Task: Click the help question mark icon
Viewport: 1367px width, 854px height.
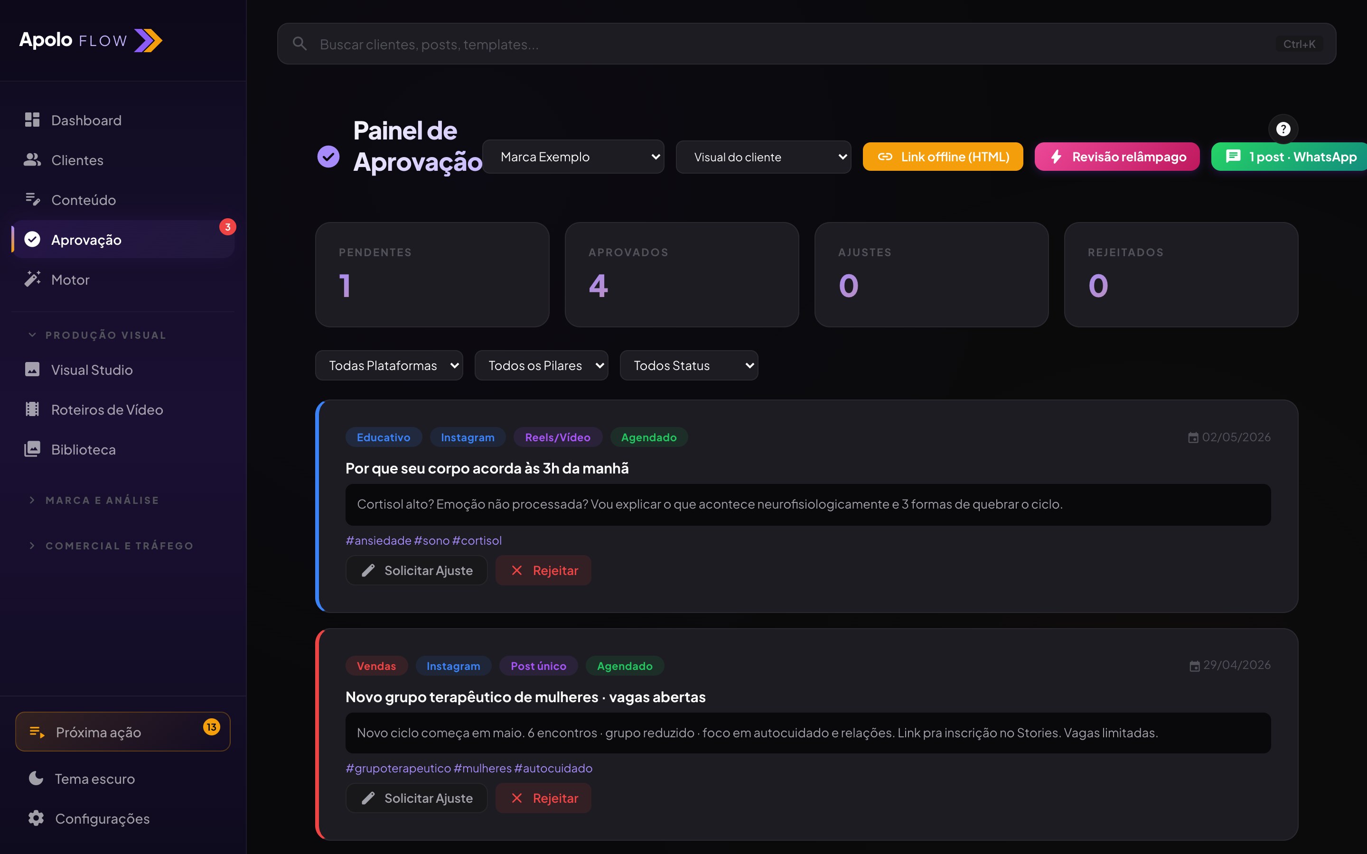Action: pos(1283,130)
